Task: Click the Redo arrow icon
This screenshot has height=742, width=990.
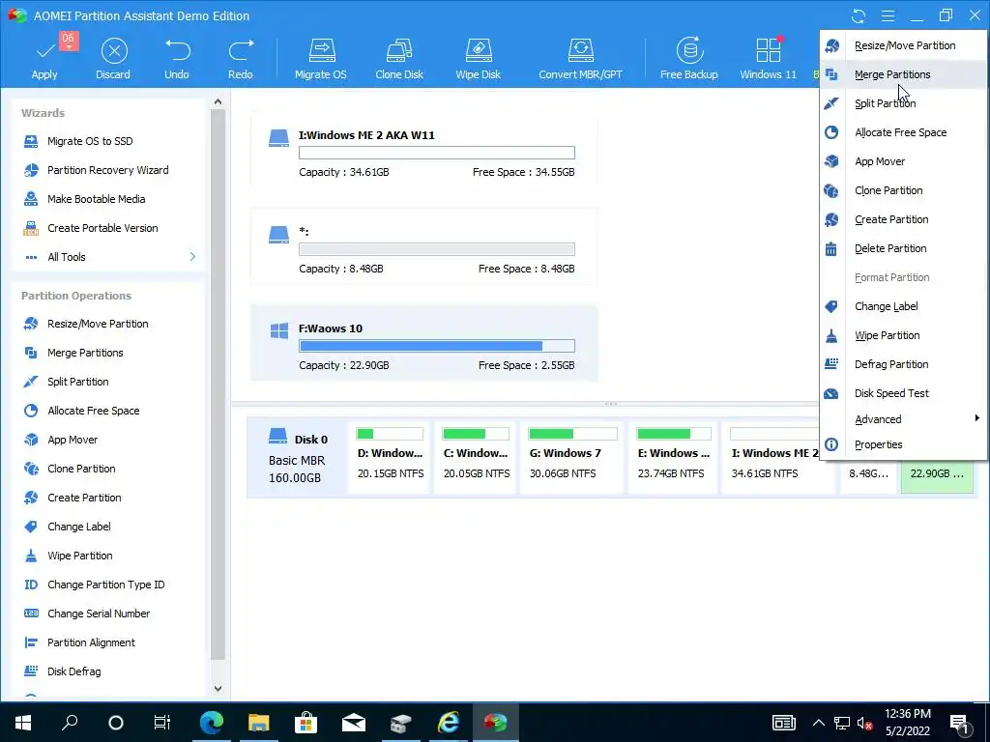Action: (241, 51)
